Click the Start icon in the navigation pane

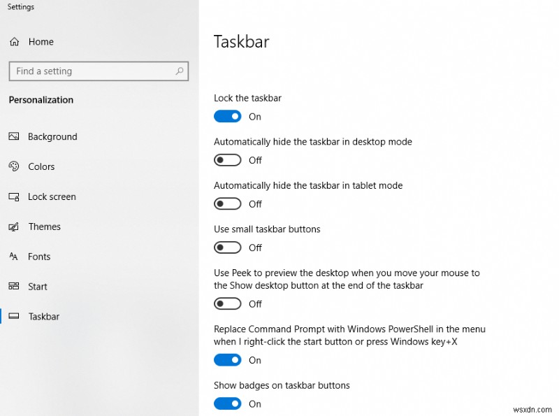(x=14, y=287)
